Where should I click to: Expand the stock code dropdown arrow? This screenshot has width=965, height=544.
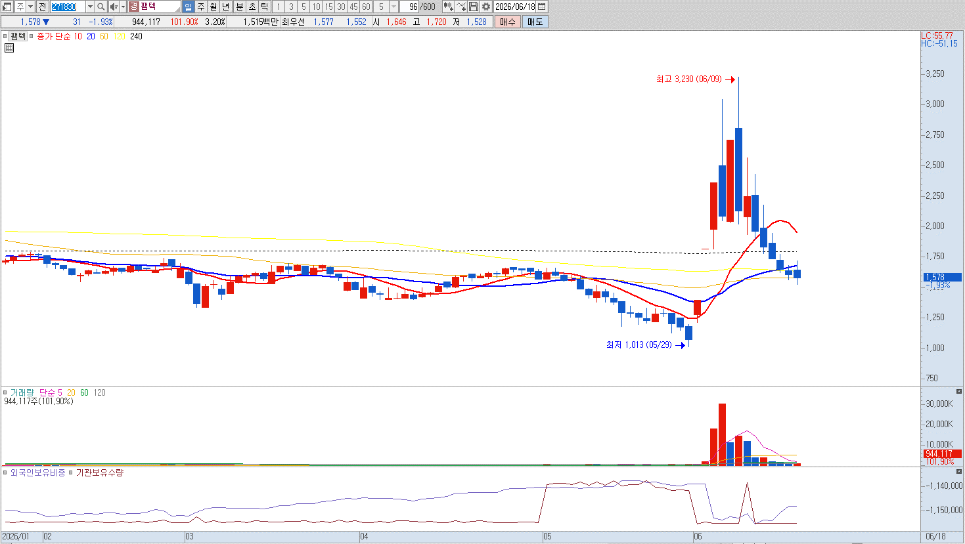[x=90, y=7]
